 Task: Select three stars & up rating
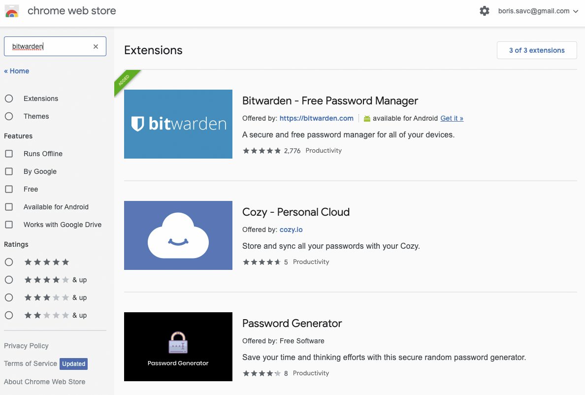pyautogui.click(x=9, y=297)
